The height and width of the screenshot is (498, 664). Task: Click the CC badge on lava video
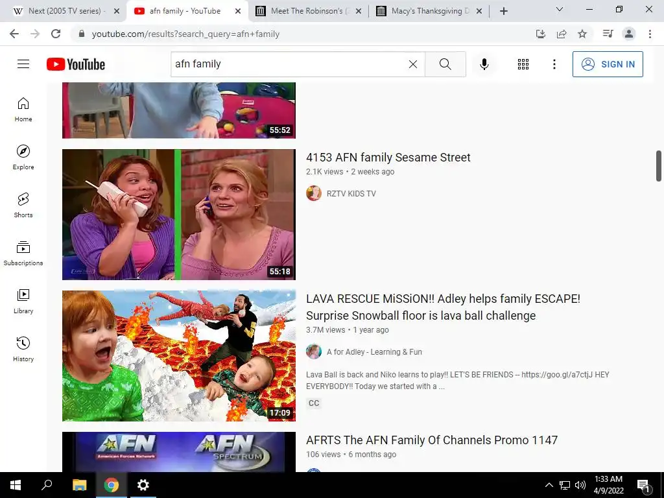click(x=314, y=403)
